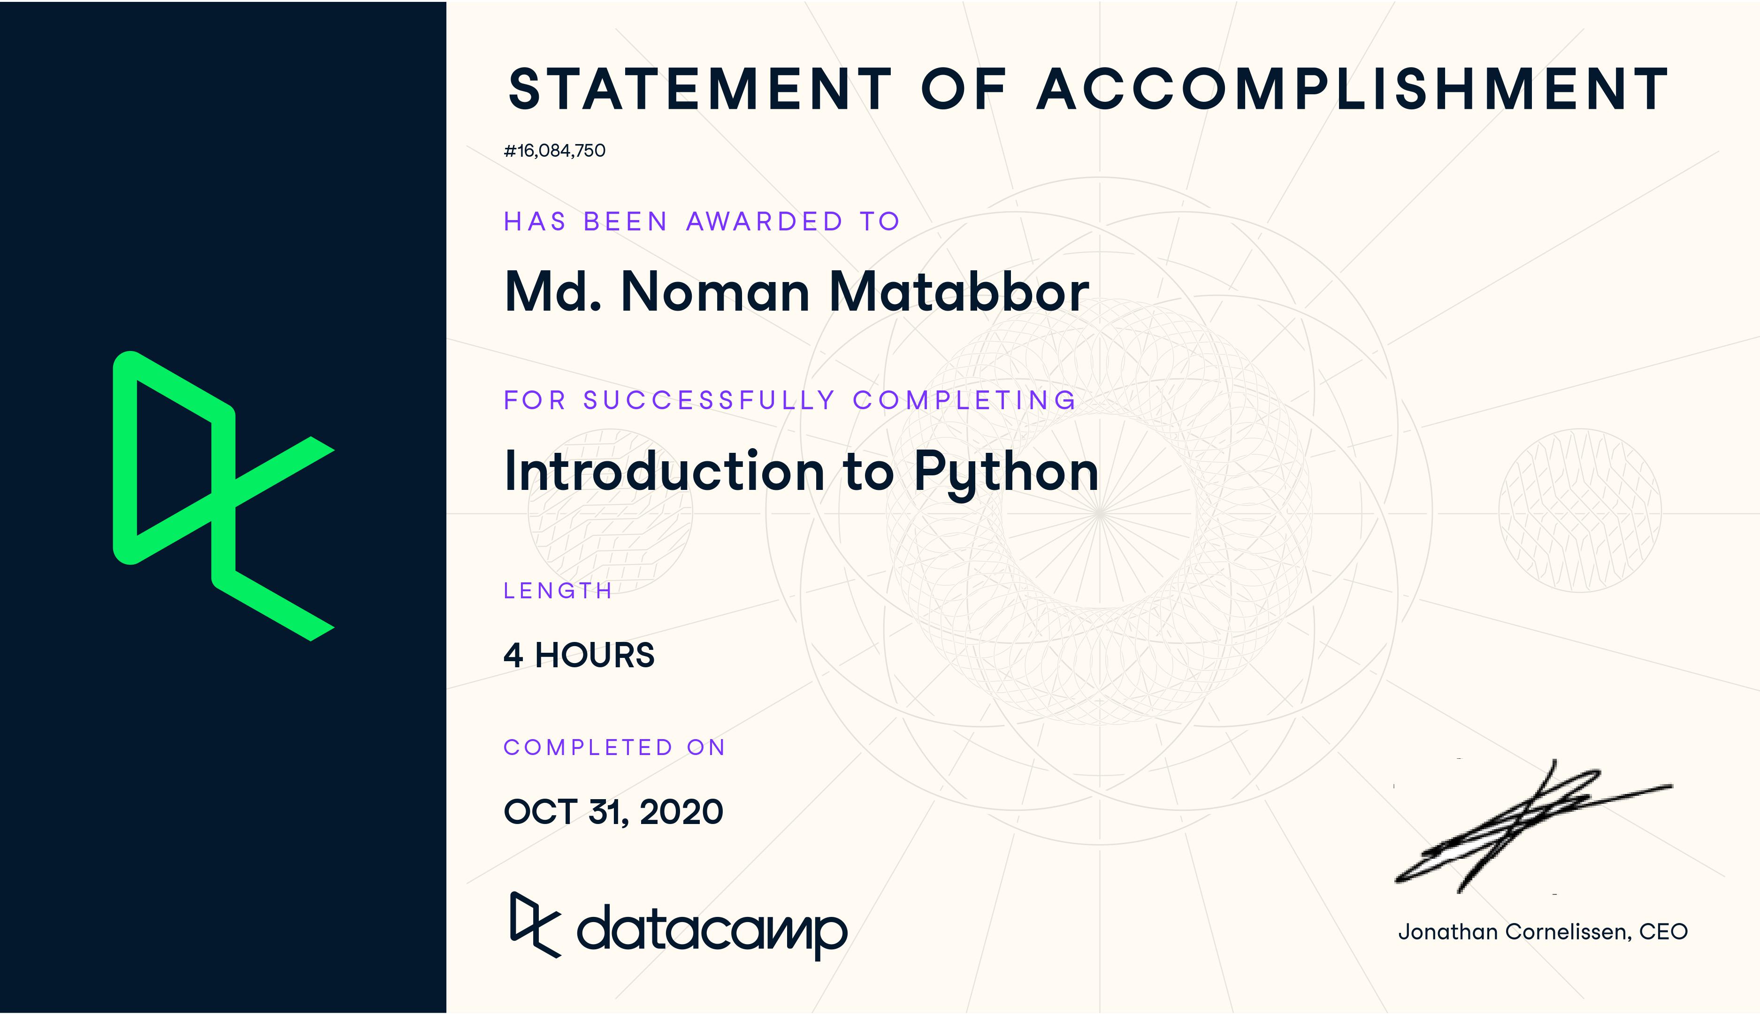Click the center of the spirograph watermark

1099,514
